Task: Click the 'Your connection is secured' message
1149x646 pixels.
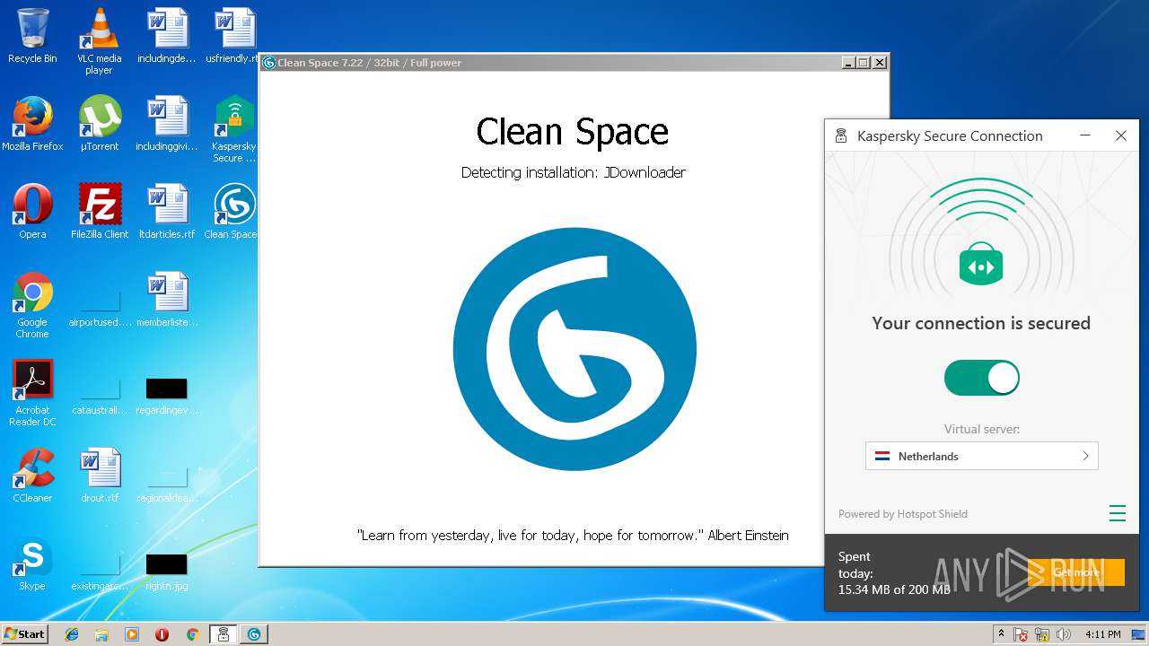Action: pos(981,323)
